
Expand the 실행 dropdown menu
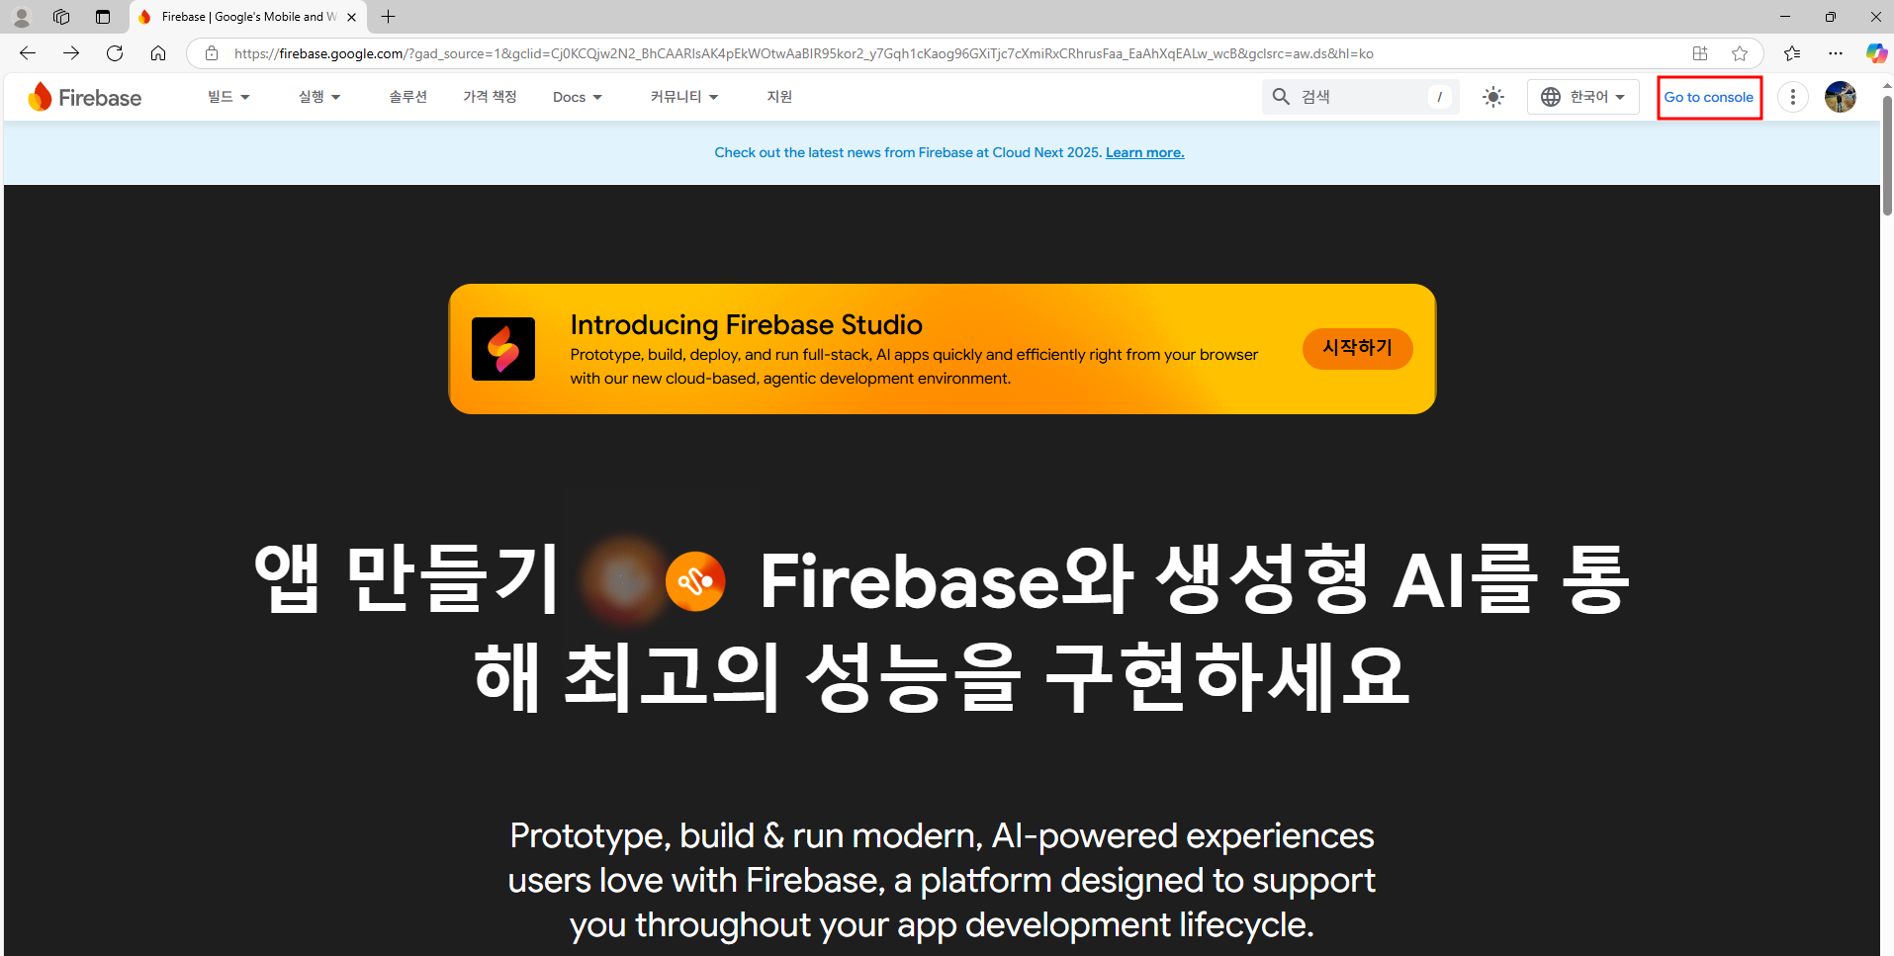[319, 97]
